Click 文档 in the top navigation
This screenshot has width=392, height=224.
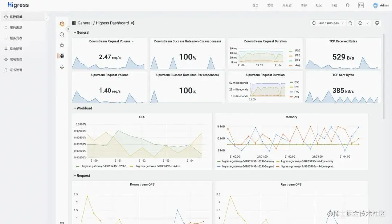click(270, 5)
